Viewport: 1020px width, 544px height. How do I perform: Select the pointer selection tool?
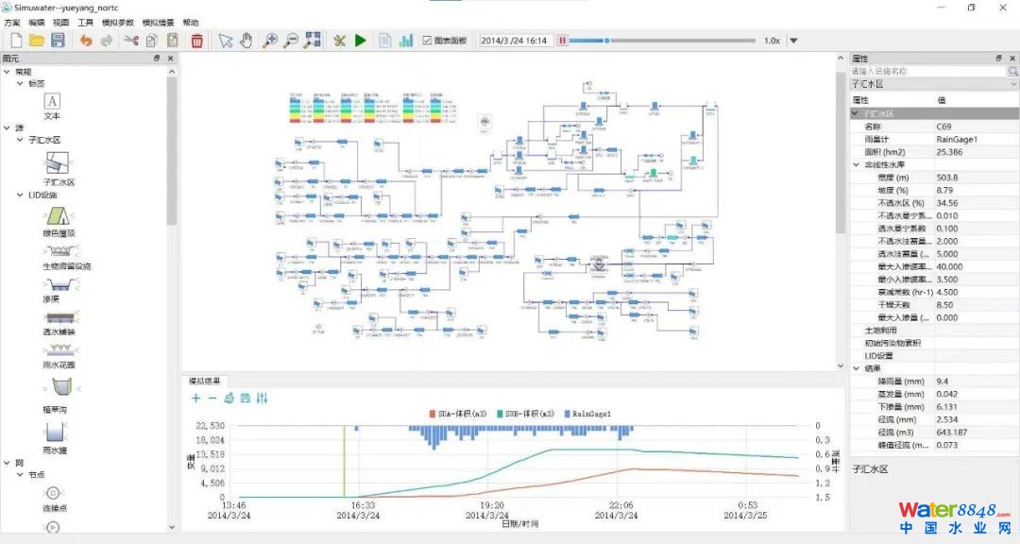pos(225,41)
